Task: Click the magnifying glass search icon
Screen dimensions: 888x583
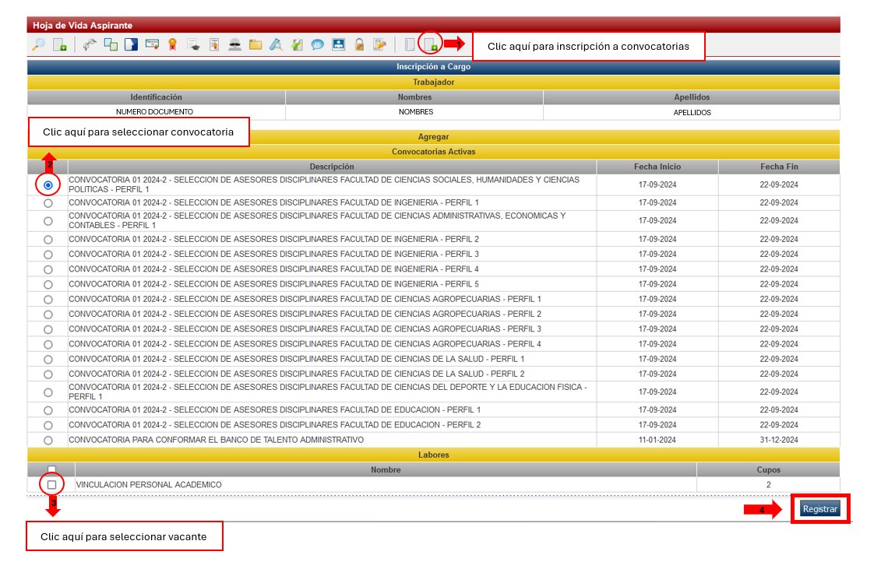Action: [38, 44]
